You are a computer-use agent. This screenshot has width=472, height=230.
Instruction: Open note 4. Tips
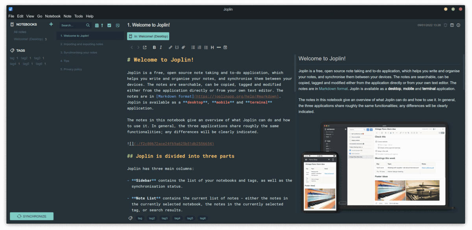click(x=90, y=61)
